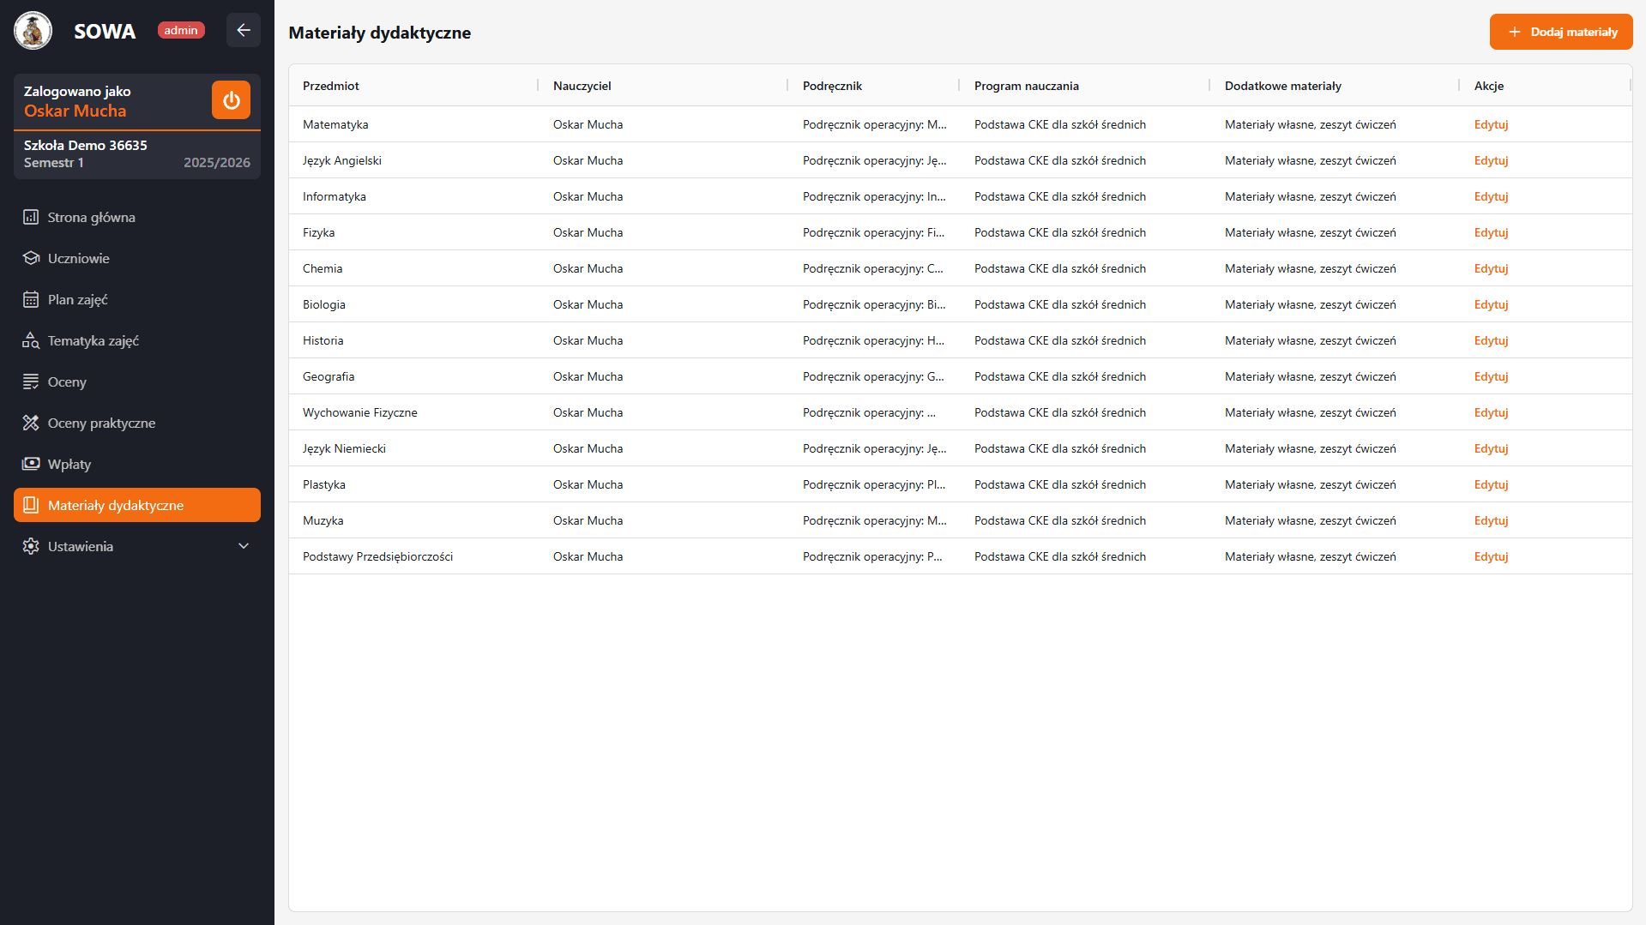Click the Wpłaty money icon
The height and width of the screenshot is (925, 1646).
tap(31, 464)
